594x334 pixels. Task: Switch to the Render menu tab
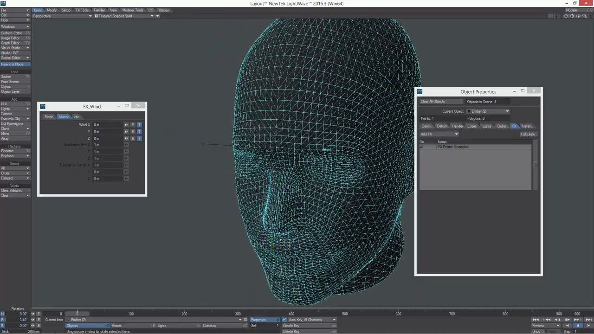[x=99, y=10]
